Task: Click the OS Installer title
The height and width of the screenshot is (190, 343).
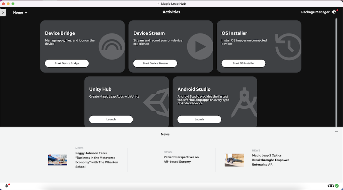Action: [x=234, y=33]
